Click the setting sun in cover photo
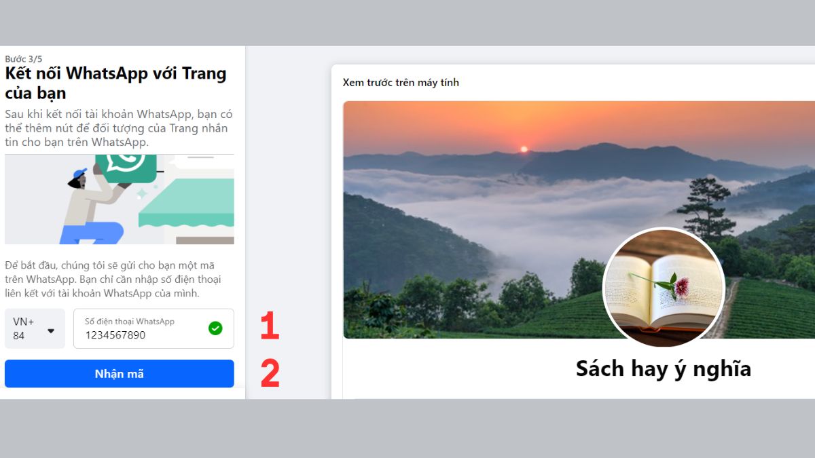 click(523, 148)
